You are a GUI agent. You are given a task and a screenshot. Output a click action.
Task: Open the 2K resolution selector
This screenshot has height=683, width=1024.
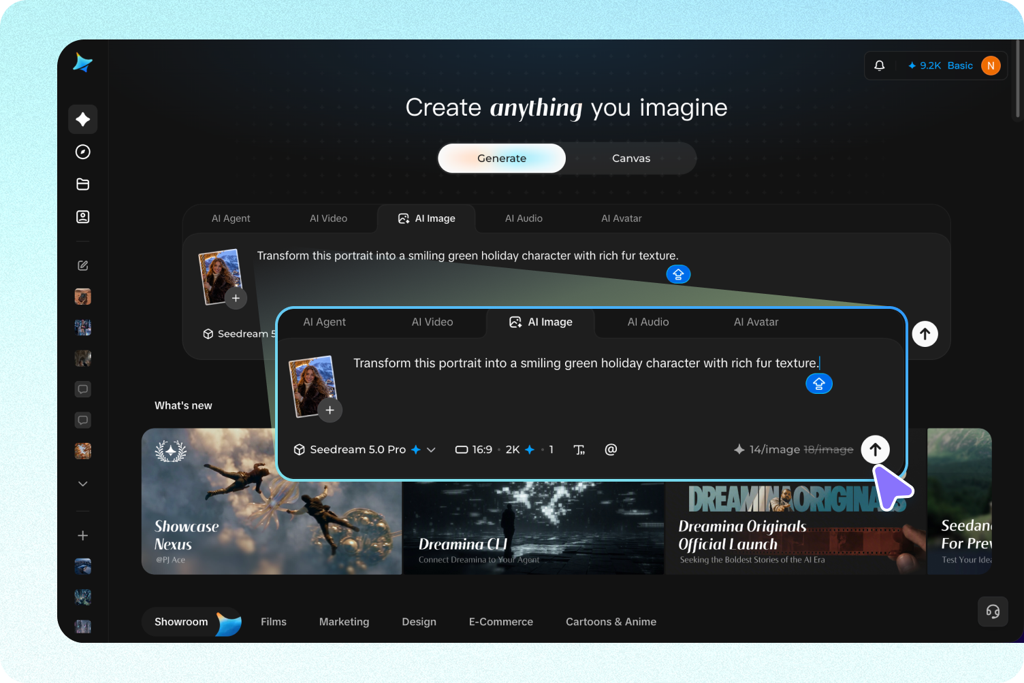coord(520,450)
